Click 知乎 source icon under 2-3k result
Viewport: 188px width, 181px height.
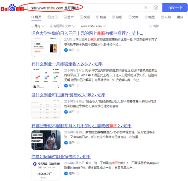click(x=66, y=86)
